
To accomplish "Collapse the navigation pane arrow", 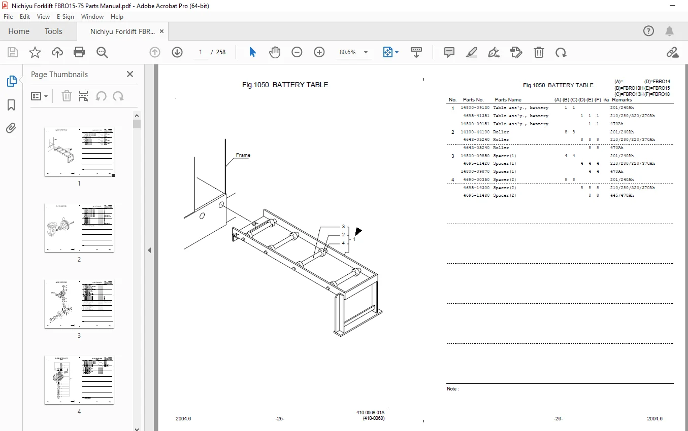I will (x=149, y=250).
